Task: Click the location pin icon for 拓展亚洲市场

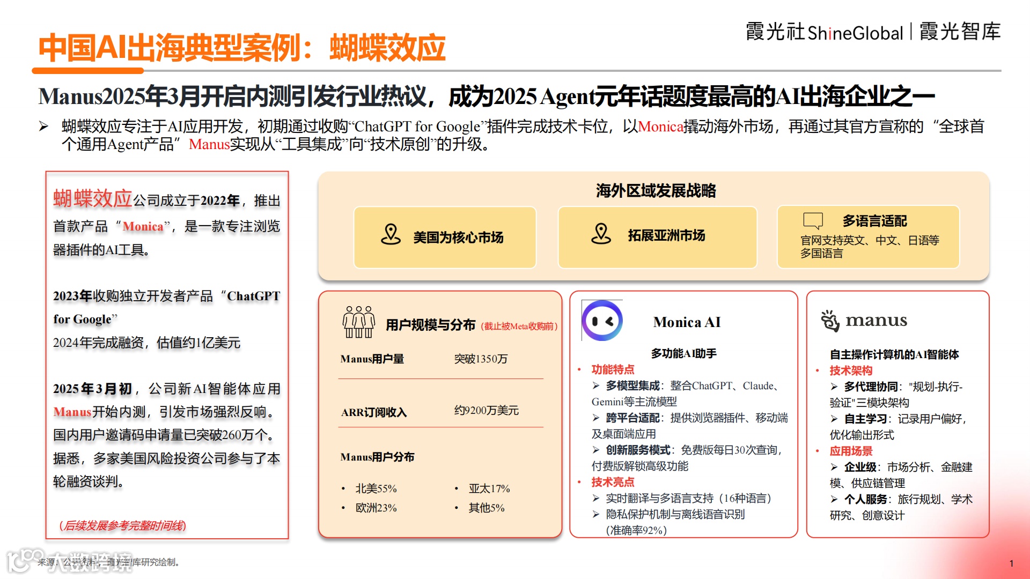Action: click(602, 234)
